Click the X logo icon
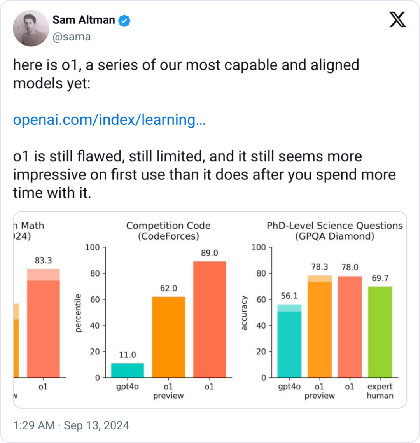Viewport: 420px width, 443px height. pyautogui.click(x=397, y=19)
